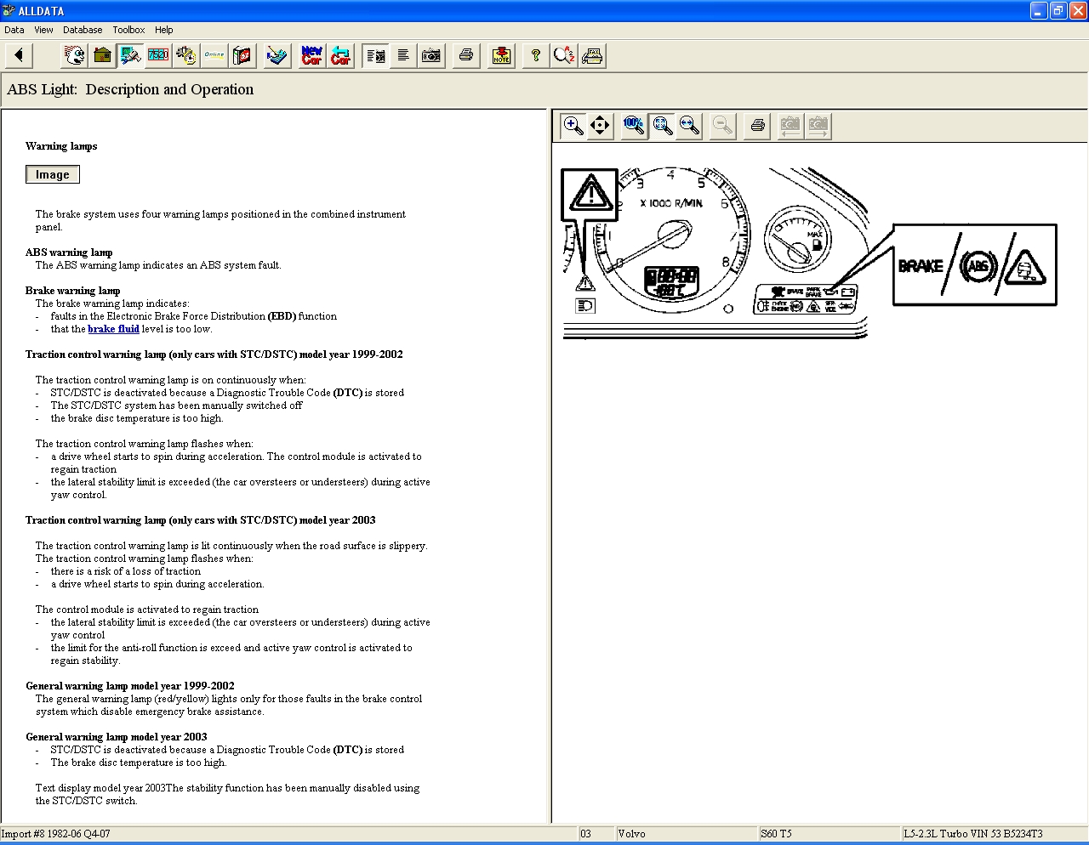Open the Toolbox menu

(128, 30)
